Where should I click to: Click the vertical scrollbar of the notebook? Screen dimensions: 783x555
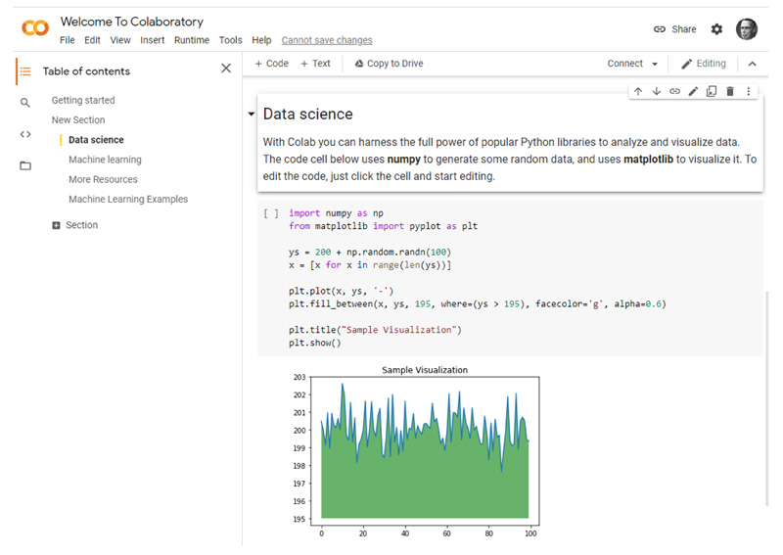click(x=767, y=398)
